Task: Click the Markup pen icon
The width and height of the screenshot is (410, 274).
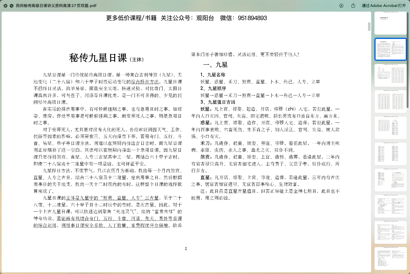Action: click(341, 5)
